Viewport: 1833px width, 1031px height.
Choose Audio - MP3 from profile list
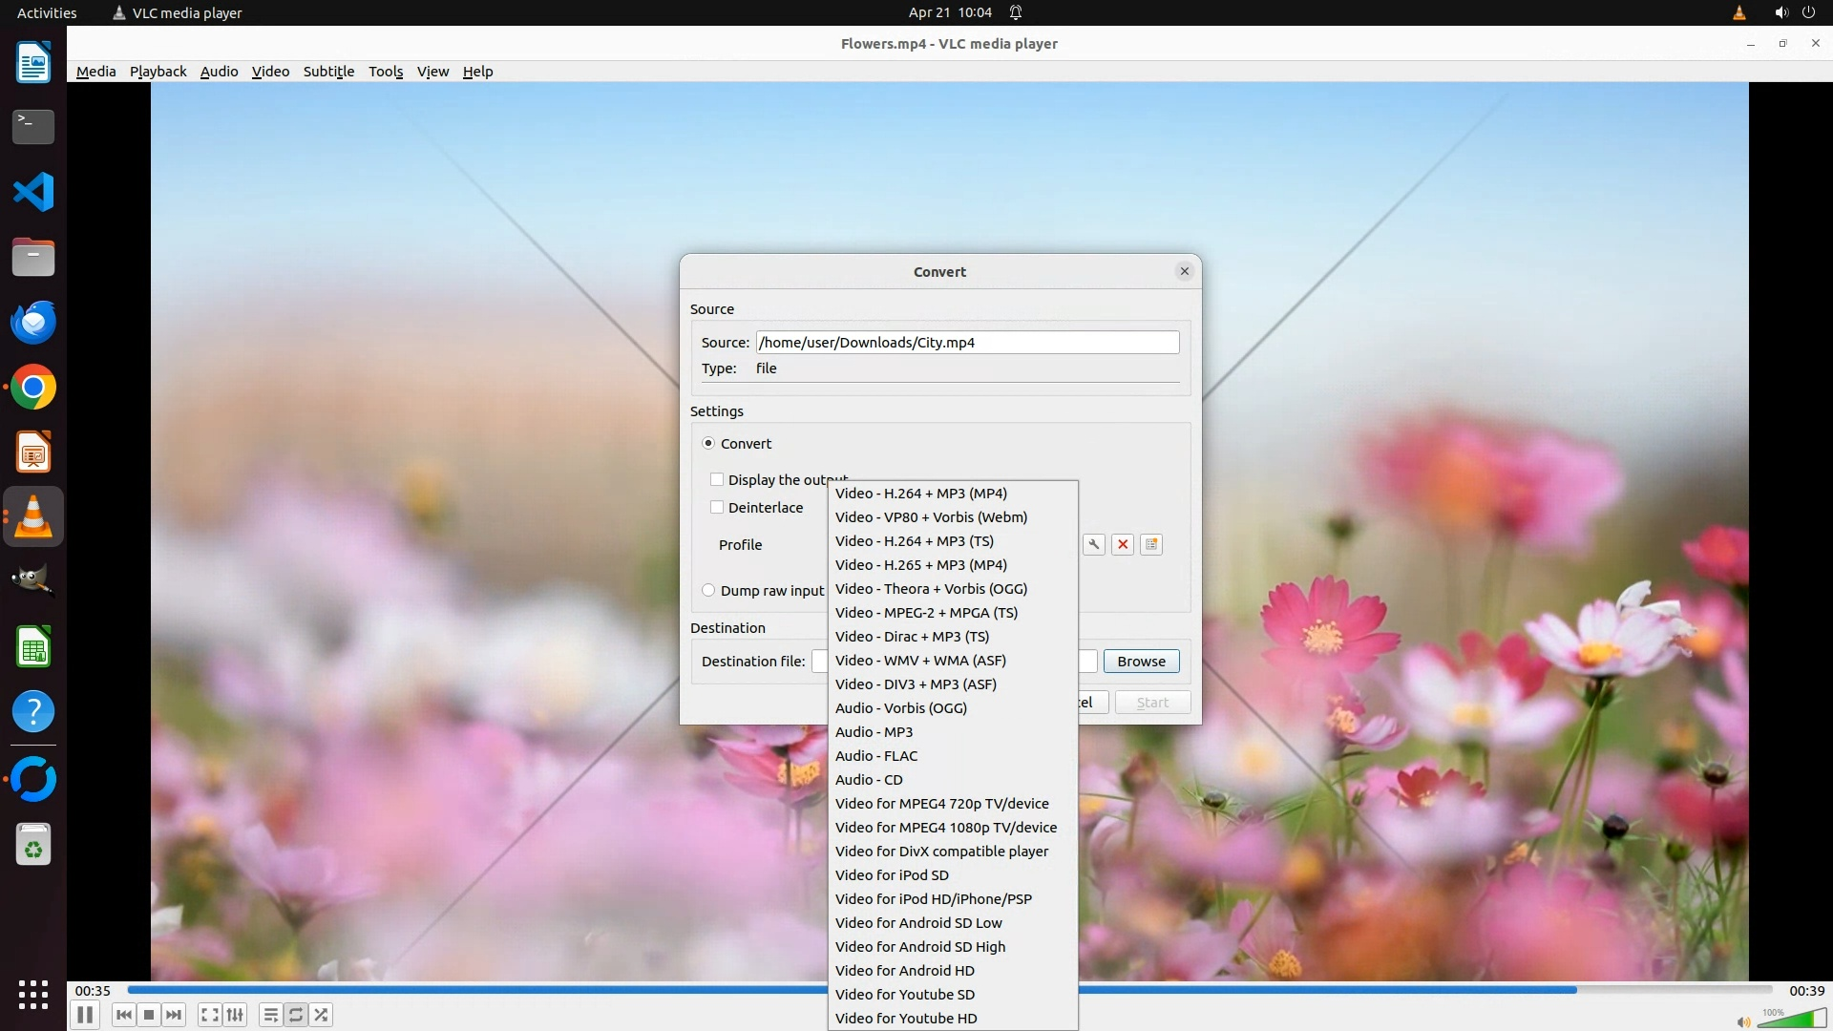pos(874,732)
